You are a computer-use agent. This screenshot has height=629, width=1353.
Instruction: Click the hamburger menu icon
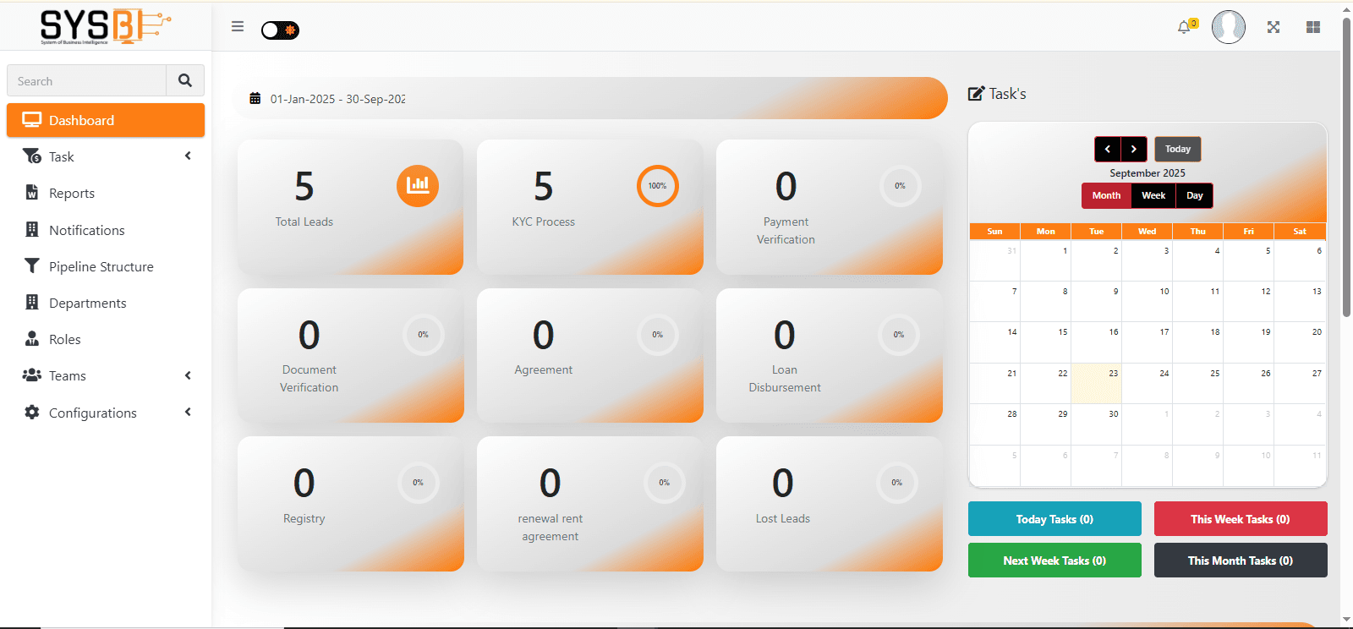click(238, 27)
